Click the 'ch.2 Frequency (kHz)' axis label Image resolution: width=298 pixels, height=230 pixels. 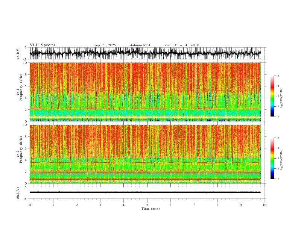(20, 150)
